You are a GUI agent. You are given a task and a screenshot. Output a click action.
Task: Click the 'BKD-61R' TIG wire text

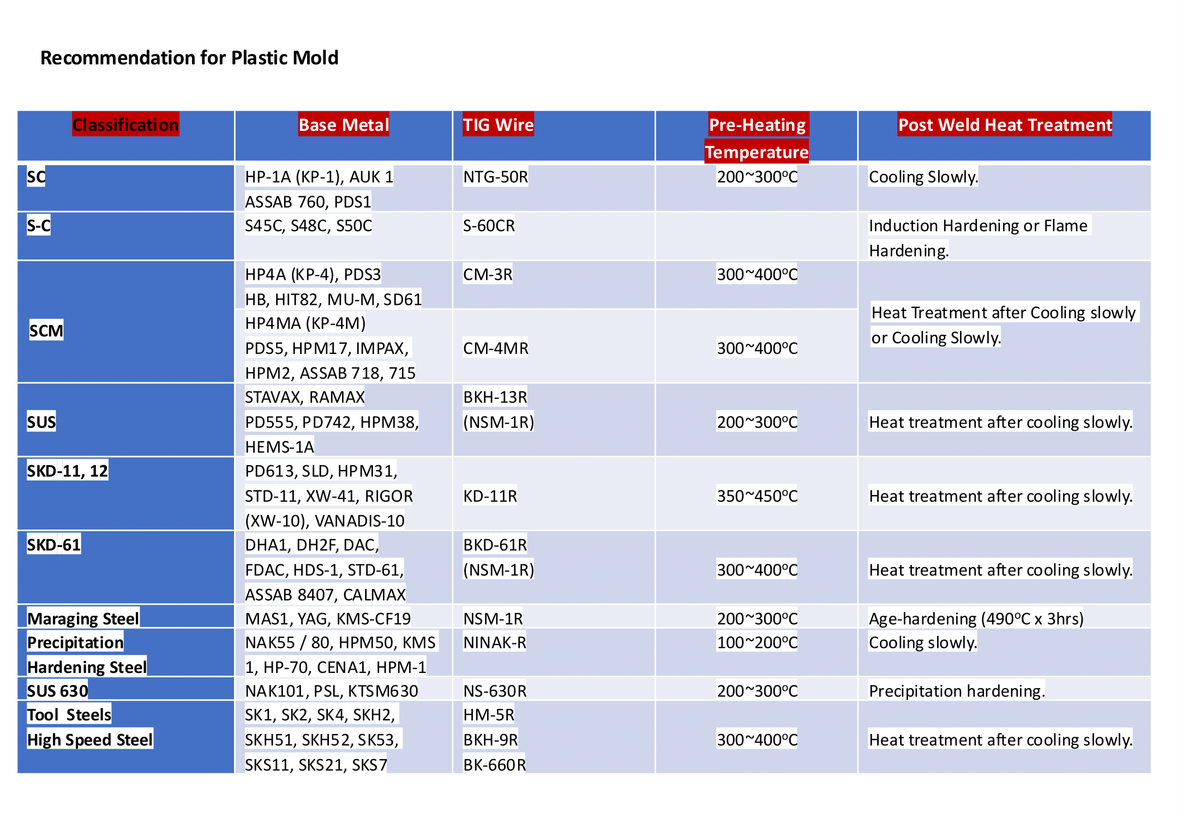click(x=495, y=545)
